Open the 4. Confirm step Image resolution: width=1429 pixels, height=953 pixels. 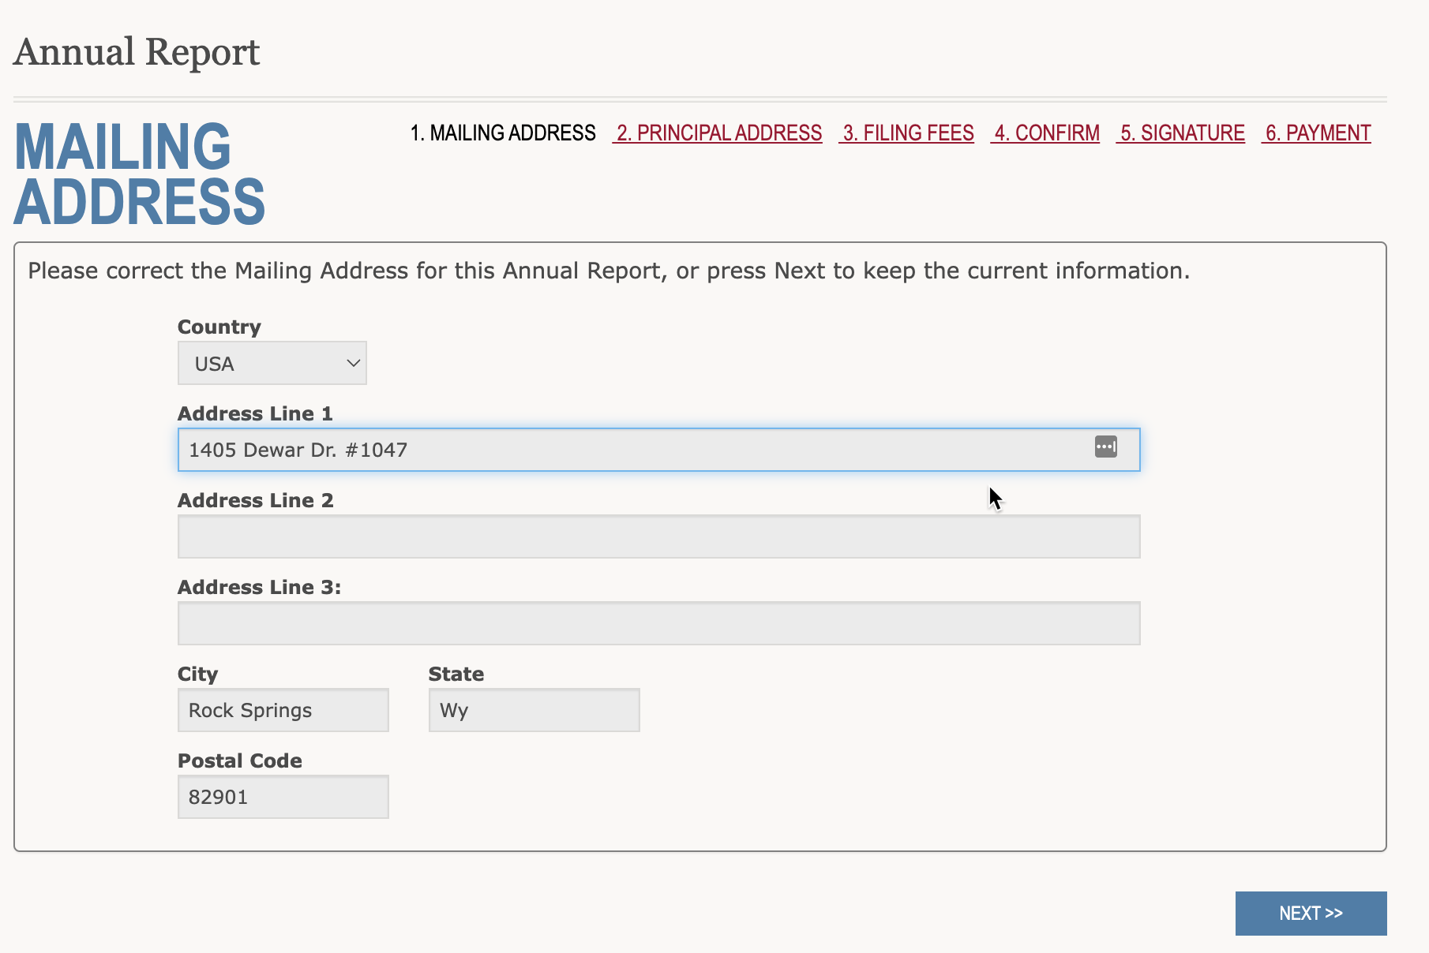tap(1046, 133)
